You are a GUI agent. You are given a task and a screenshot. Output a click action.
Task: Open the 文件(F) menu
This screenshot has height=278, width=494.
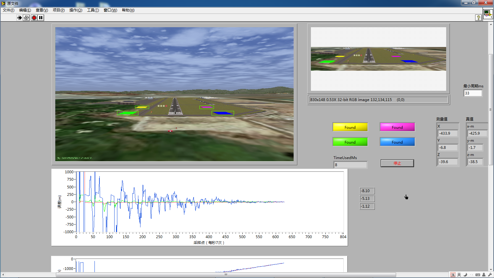point(9,10)
